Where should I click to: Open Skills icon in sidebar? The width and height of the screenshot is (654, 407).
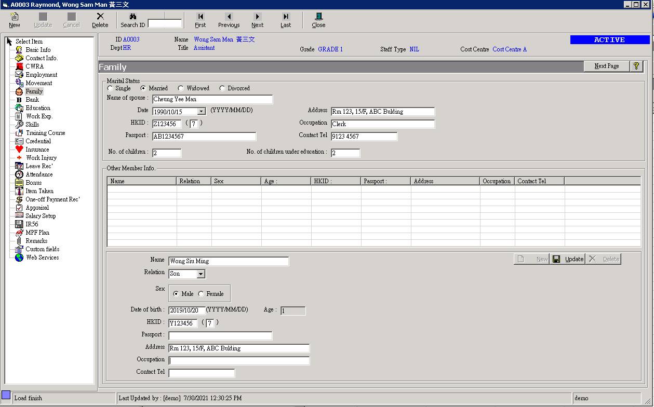(19, 125)
